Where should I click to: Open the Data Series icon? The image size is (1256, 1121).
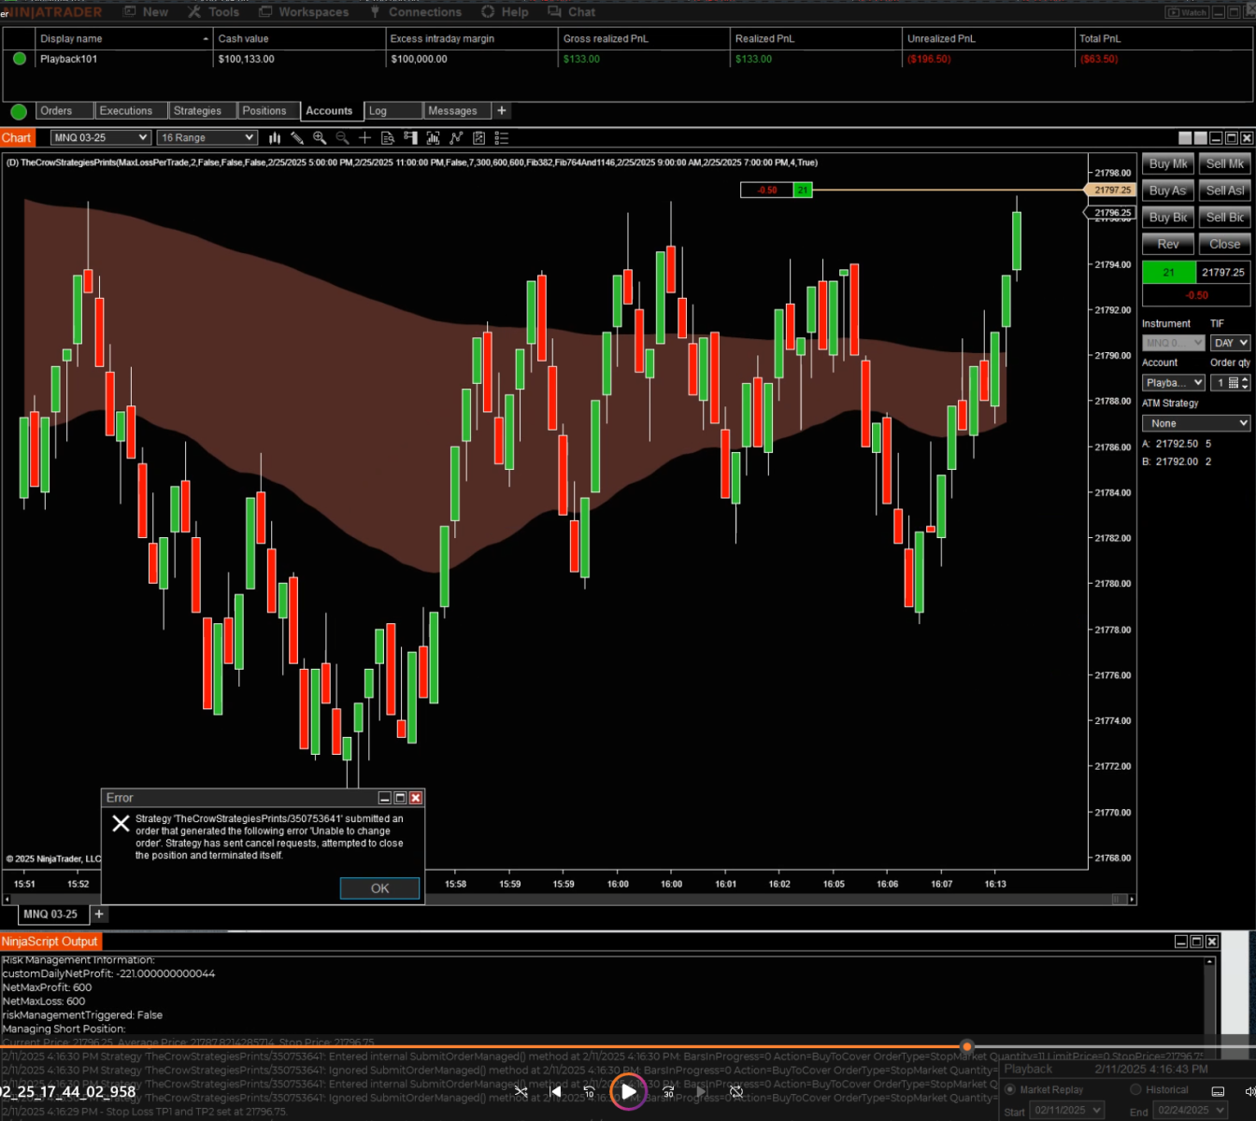[433, 137]
